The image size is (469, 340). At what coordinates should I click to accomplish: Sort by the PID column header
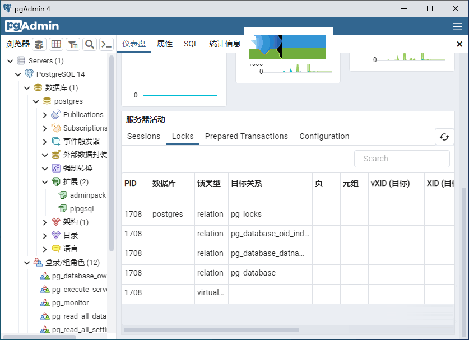[x=136, y=189]
